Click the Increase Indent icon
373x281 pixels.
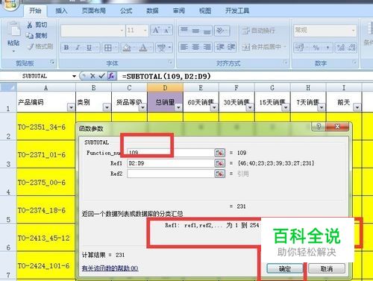pyautogui.click(x=231, y=47)
